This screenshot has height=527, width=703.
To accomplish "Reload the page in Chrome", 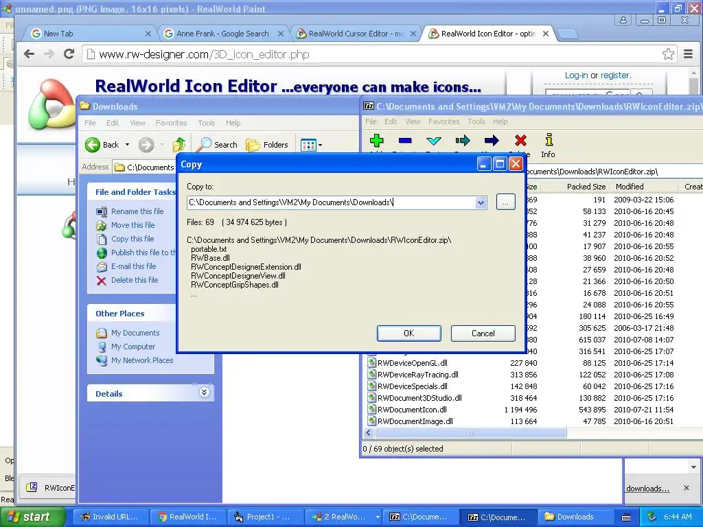I will [69, 54].
